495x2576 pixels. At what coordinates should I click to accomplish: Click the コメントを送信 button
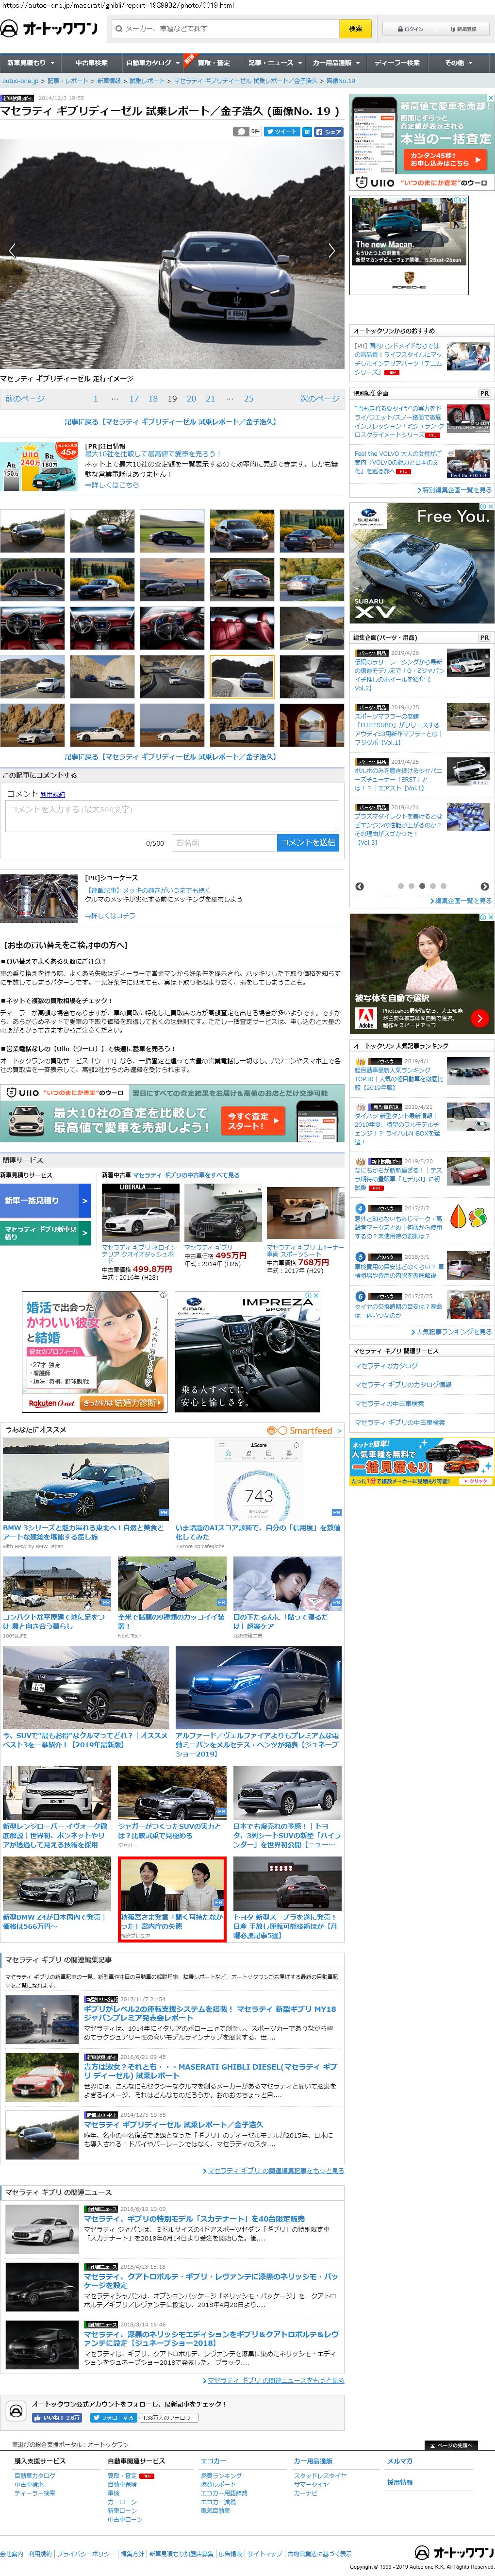(308, 843)
